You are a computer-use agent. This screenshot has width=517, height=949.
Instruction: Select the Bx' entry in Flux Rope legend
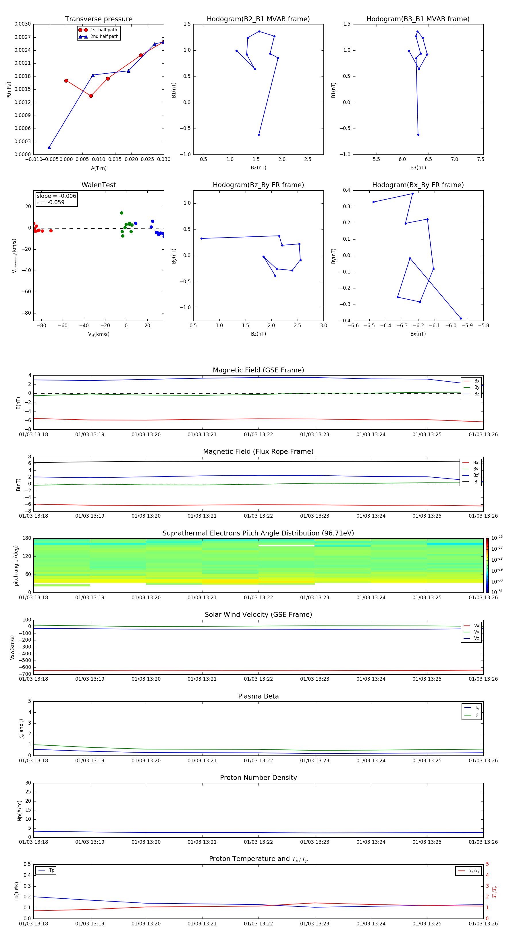pyautogui.click(x=471, y=463)
